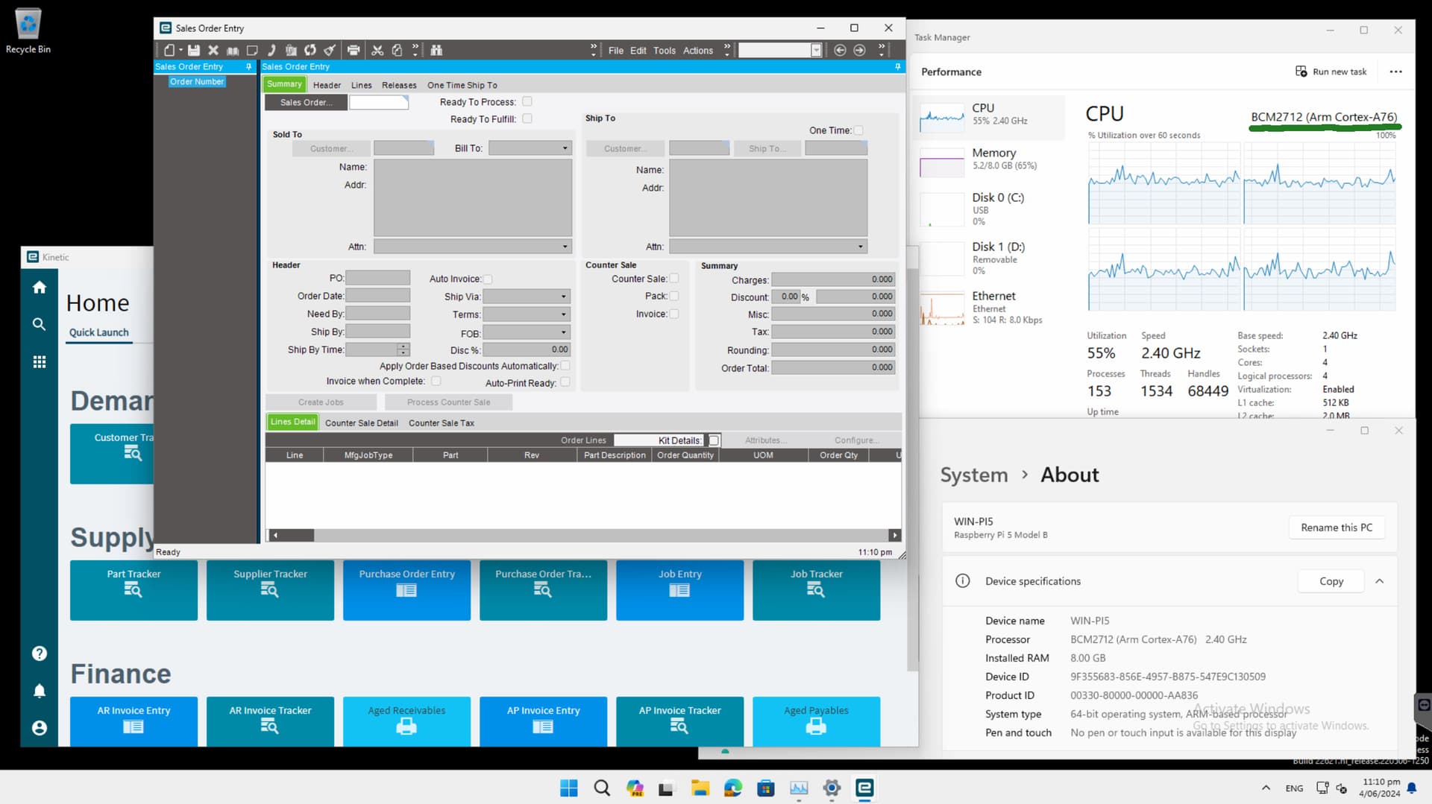Click the Order Lines horizontal scrollbar thumb
Image resolution: width=1432 pixels, height=804 pixels.
pyautogui.click(x=297, y=535)
